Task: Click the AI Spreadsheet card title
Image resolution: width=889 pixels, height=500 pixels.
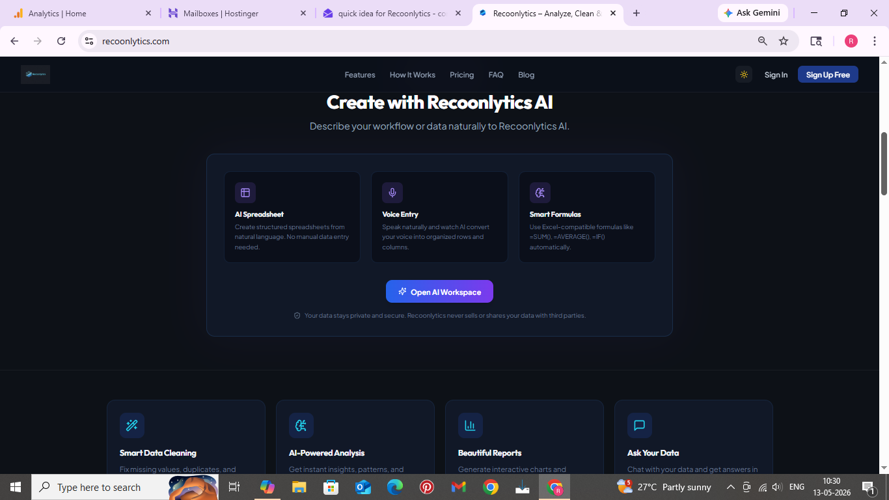Action: (x=259, y=214)
